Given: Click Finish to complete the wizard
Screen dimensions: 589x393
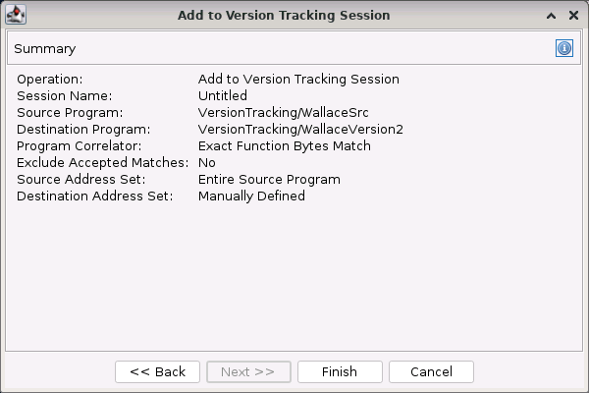Looking at the screenshot, I should click(340, 371).
